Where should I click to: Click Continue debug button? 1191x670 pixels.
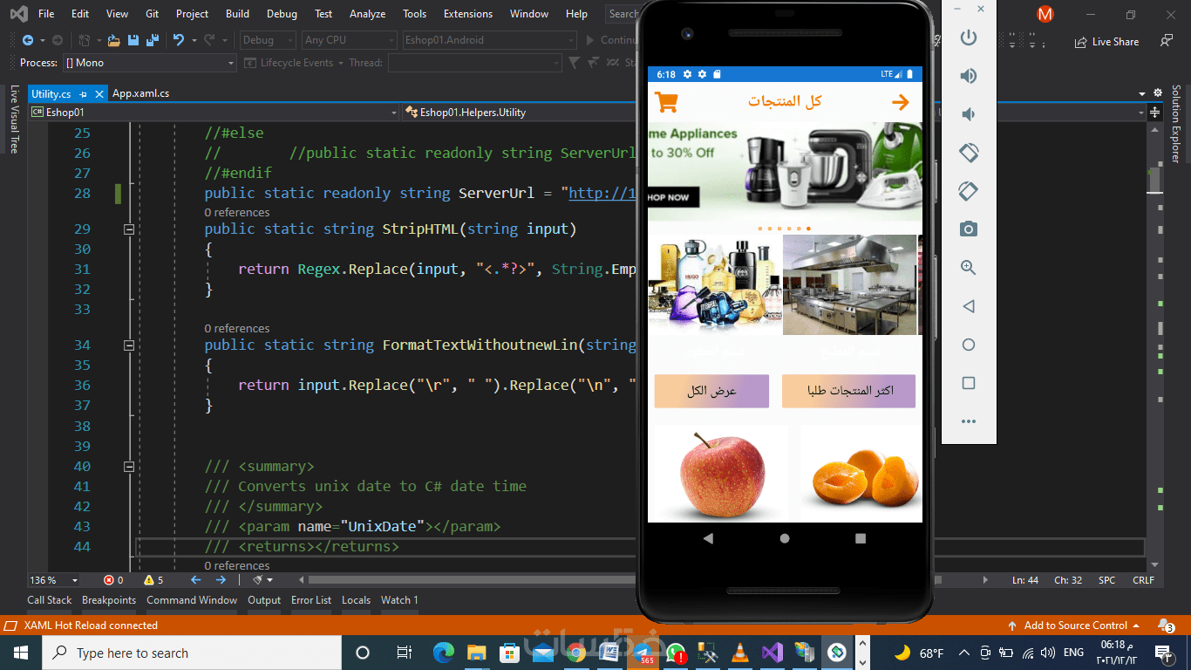[612, 40]
